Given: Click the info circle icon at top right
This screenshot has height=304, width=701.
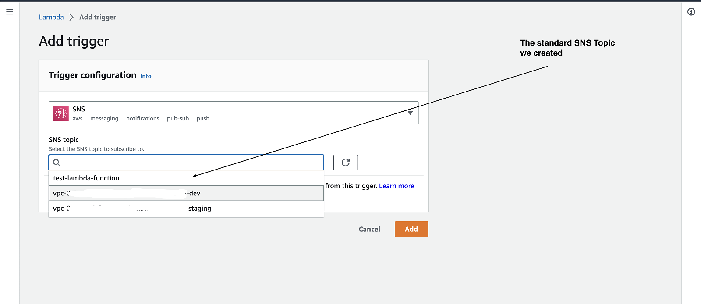Looking at the screenshot, I should click(691, 12).
